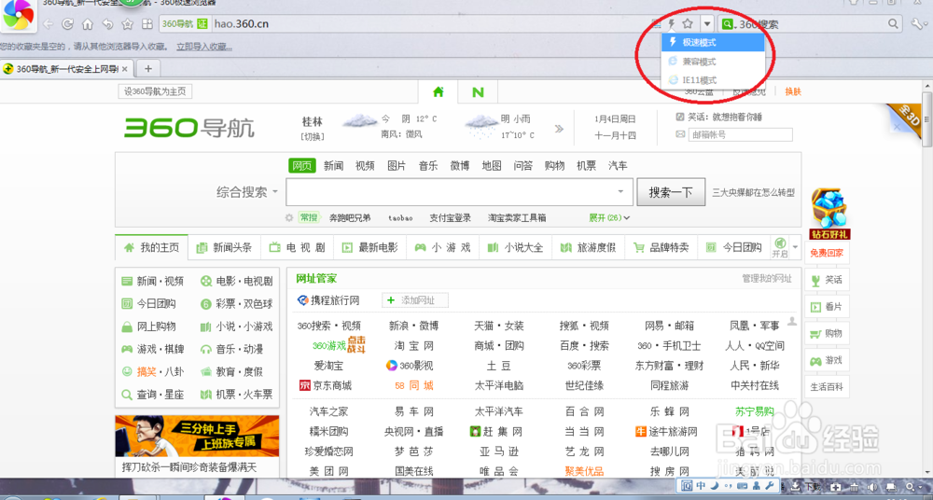
Task: Open the category tabs 开启 dropdown arrow
Action: pos(796,247)
